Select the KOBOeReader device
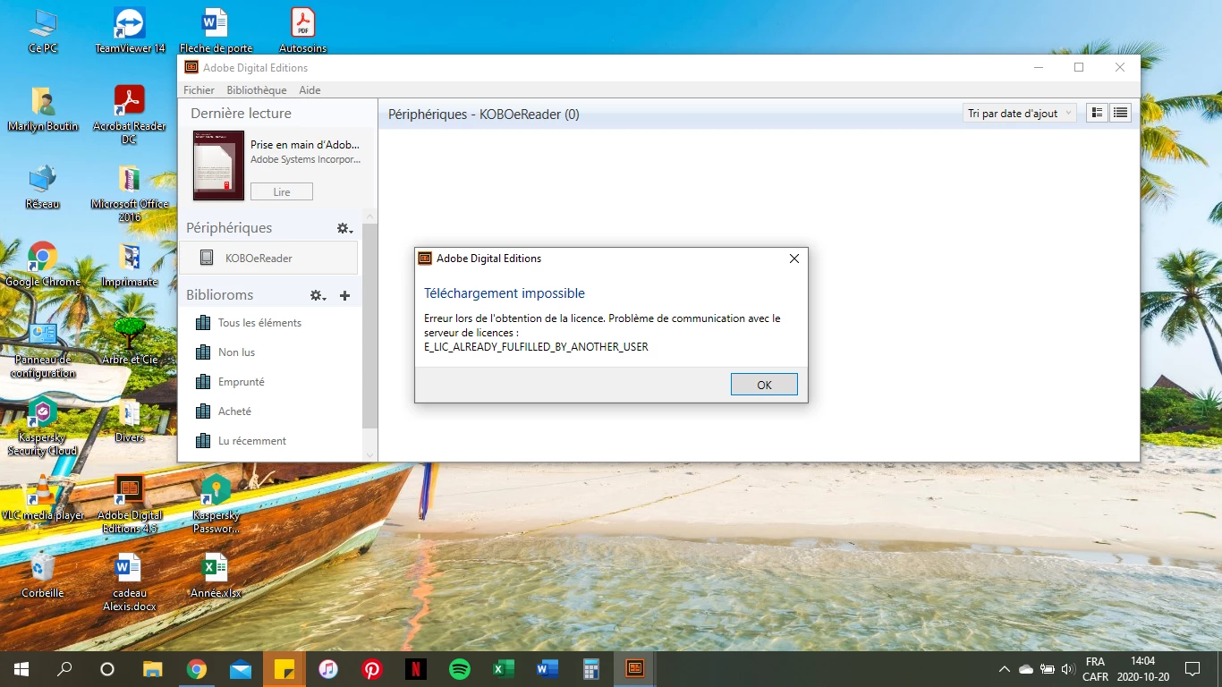 point(268,258)
